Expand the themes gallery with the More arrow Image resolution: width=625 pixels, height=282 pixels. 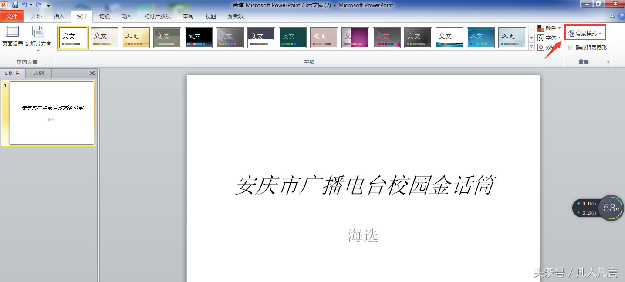(532, 47)
